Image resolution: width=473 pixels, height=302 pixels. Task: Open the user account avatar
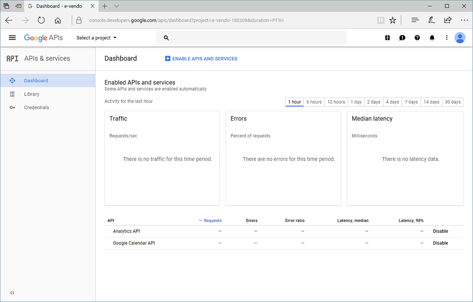pos(459,38)
